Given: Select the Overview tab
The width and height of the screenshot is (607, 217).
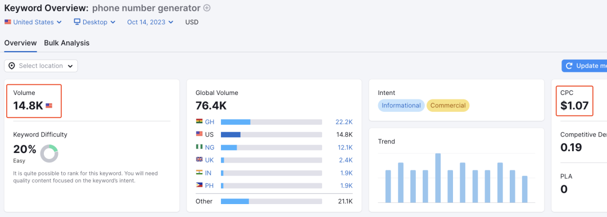Looking at the screenshot, I should [21, 43].
